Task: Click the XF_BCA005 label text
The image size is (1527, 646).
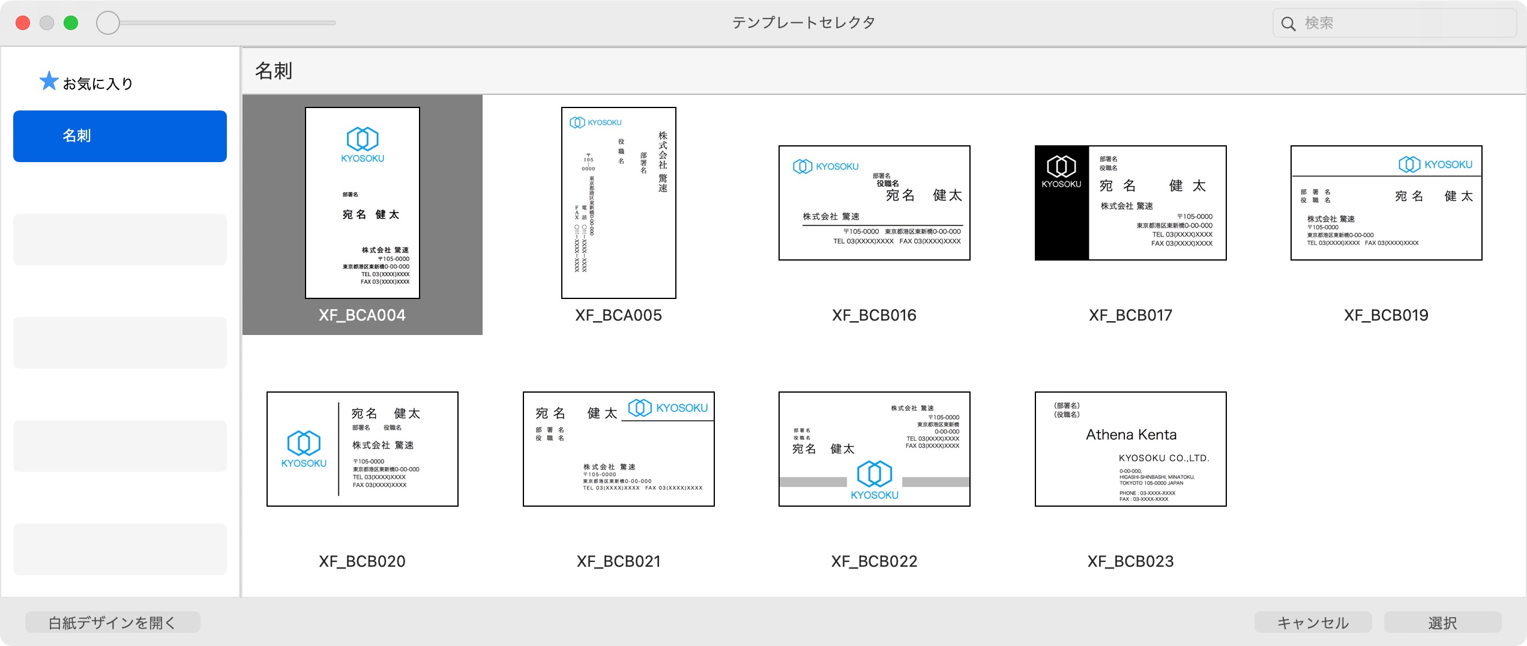Action: [x=619, y=315]
